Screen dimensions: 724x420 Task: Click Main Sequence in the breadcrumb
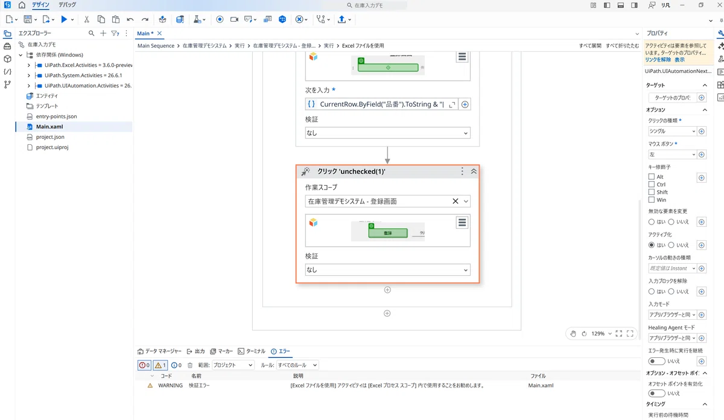pyautogui.click(x=156, y=46)
